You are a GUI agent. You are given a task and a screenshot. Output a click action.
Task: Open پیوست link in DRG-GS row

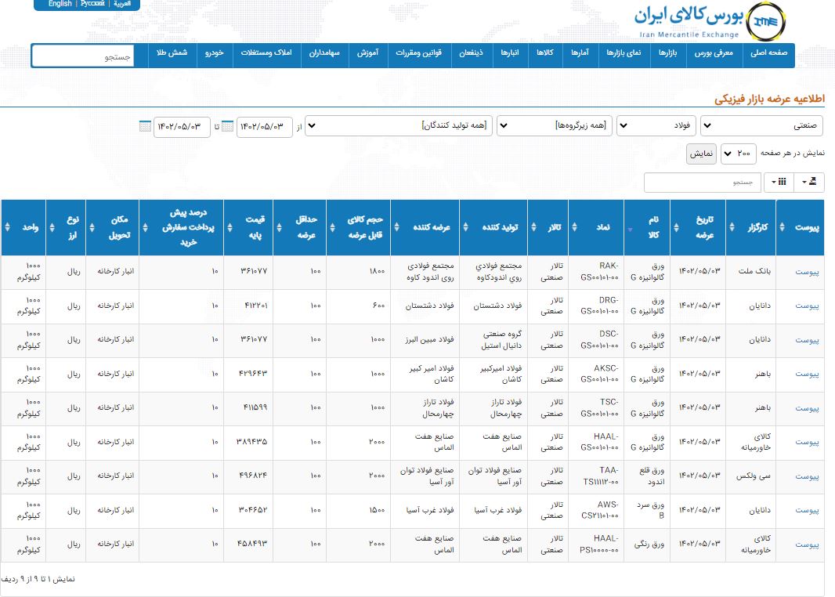click(x=807, y=306)
